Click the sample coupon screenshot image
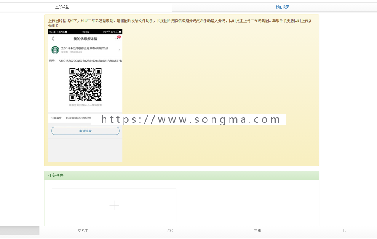 [x=85, y=96]
